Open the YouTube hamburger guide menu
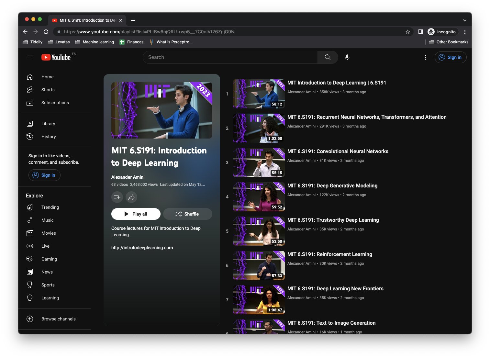 30,57
